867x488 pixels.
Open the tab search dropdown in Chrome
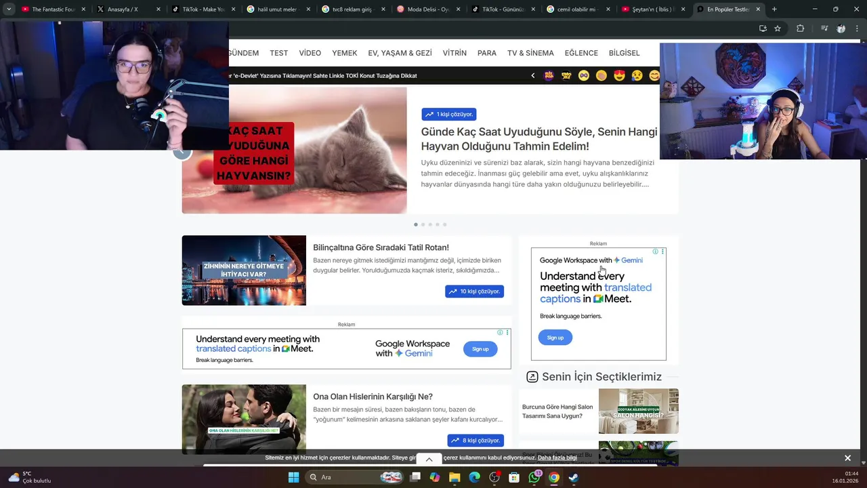[9, 9]
